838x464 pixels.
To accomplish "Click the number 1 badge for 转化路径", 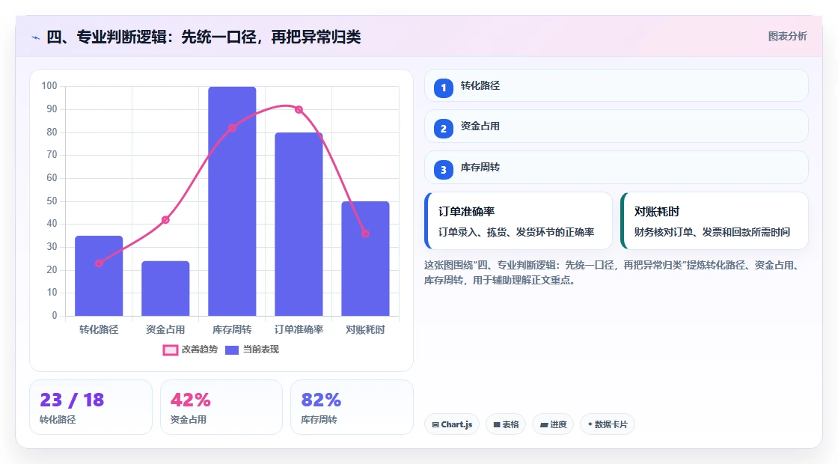I will coord(443,88).
